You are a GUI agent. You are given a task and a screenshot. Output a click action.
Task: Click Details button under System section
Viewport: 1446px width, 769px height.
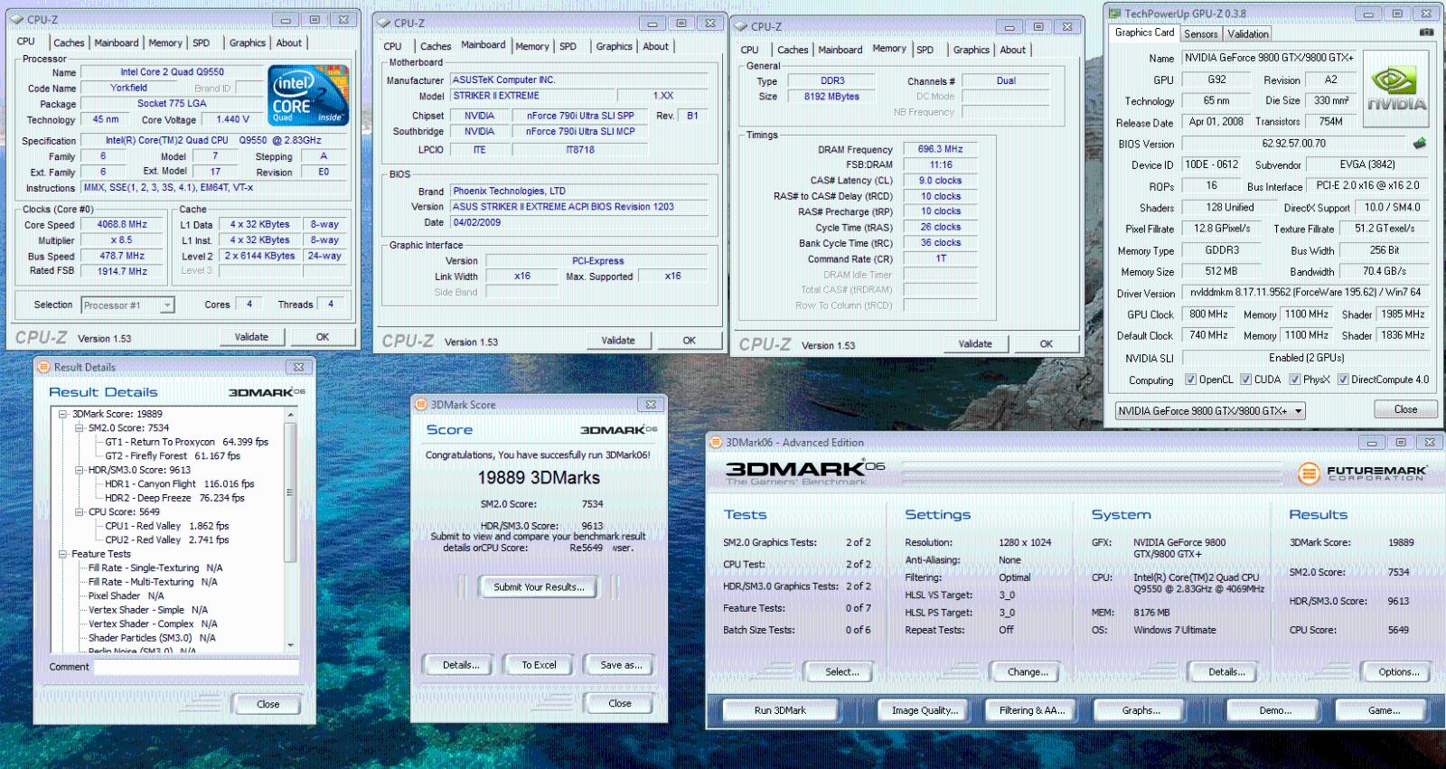coord(1226,672)
